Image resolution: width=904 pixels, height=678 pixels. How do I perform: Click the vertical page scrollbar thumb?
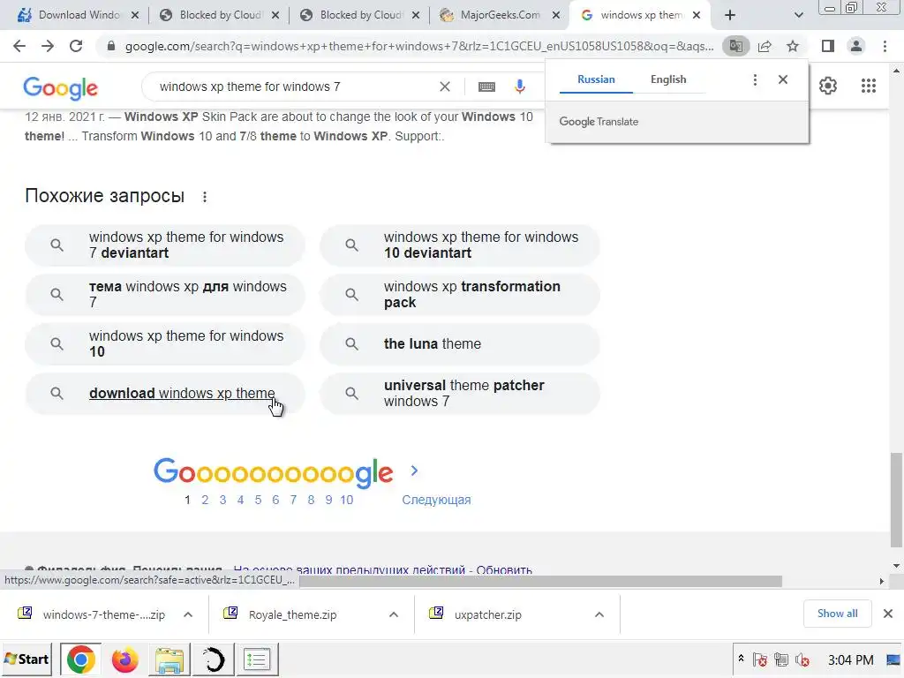pyautogui.click(x=896, y=500)
